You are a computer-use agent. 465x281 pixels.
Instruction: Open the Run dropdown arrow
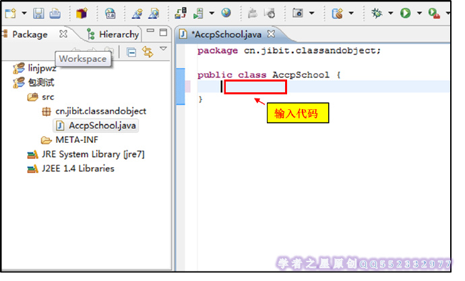[x=419, y=13]
